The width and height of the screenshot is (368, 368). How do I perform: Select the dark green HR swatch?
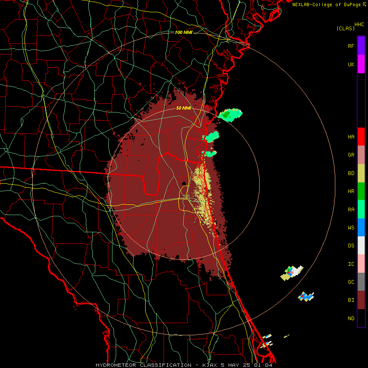coord(361,191)
